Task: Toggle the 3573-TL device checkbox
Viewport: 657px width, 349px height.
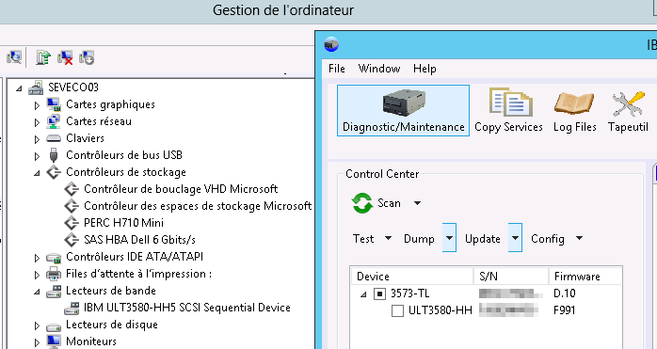Action: coord(379,293)
